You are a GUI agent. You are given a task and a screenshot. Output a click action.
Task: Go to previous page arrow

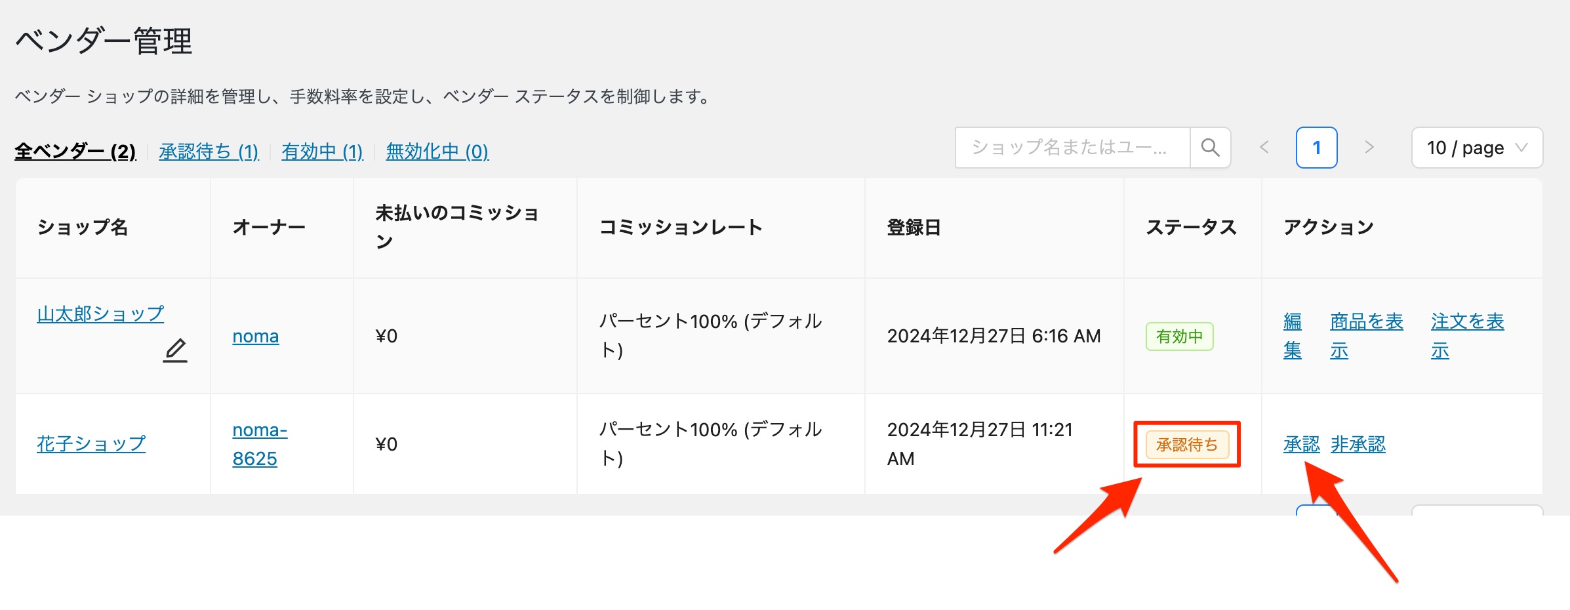pos(1264,148)
